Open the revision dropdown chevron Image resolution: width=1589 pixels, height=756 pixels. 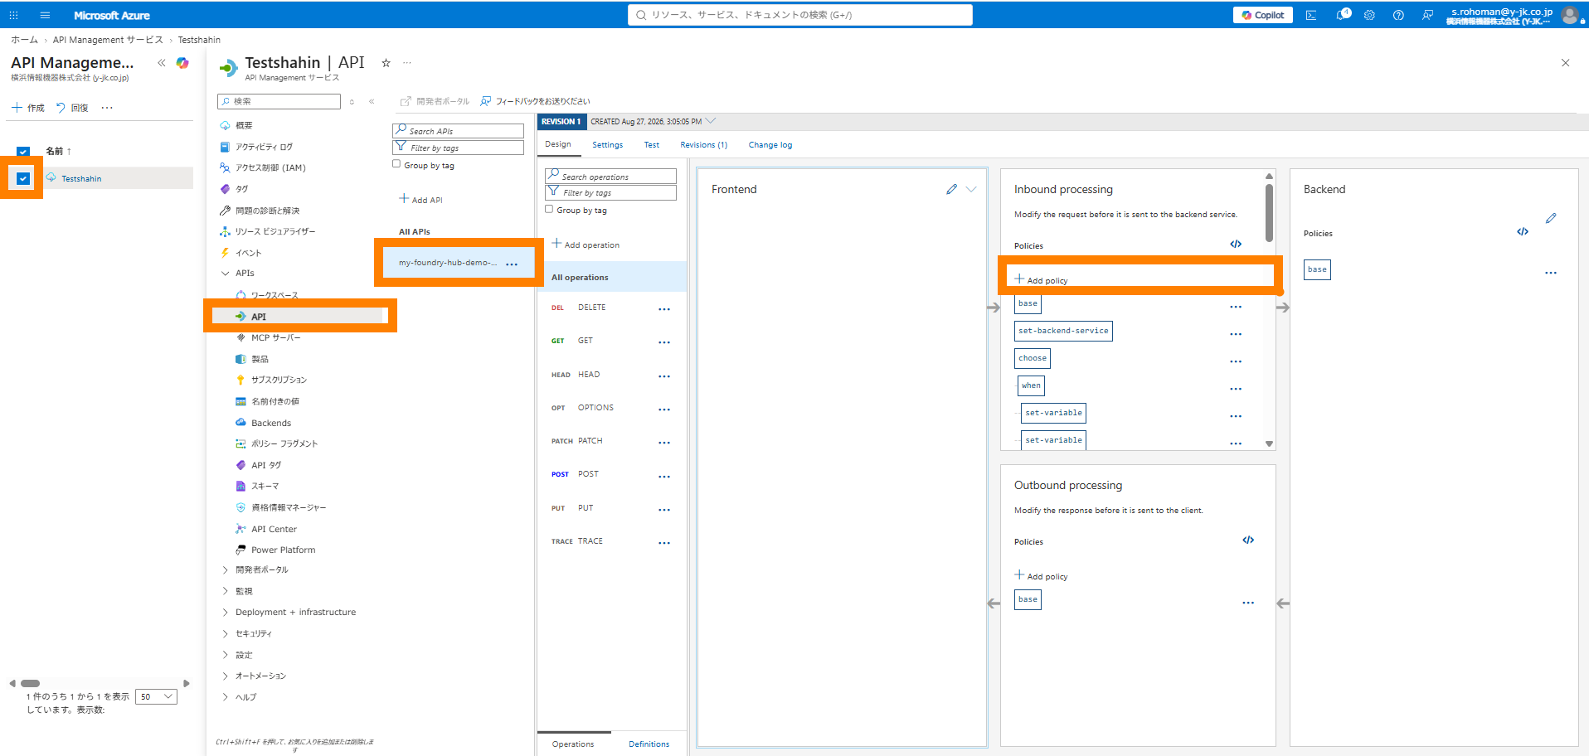(x=711, y=121)
